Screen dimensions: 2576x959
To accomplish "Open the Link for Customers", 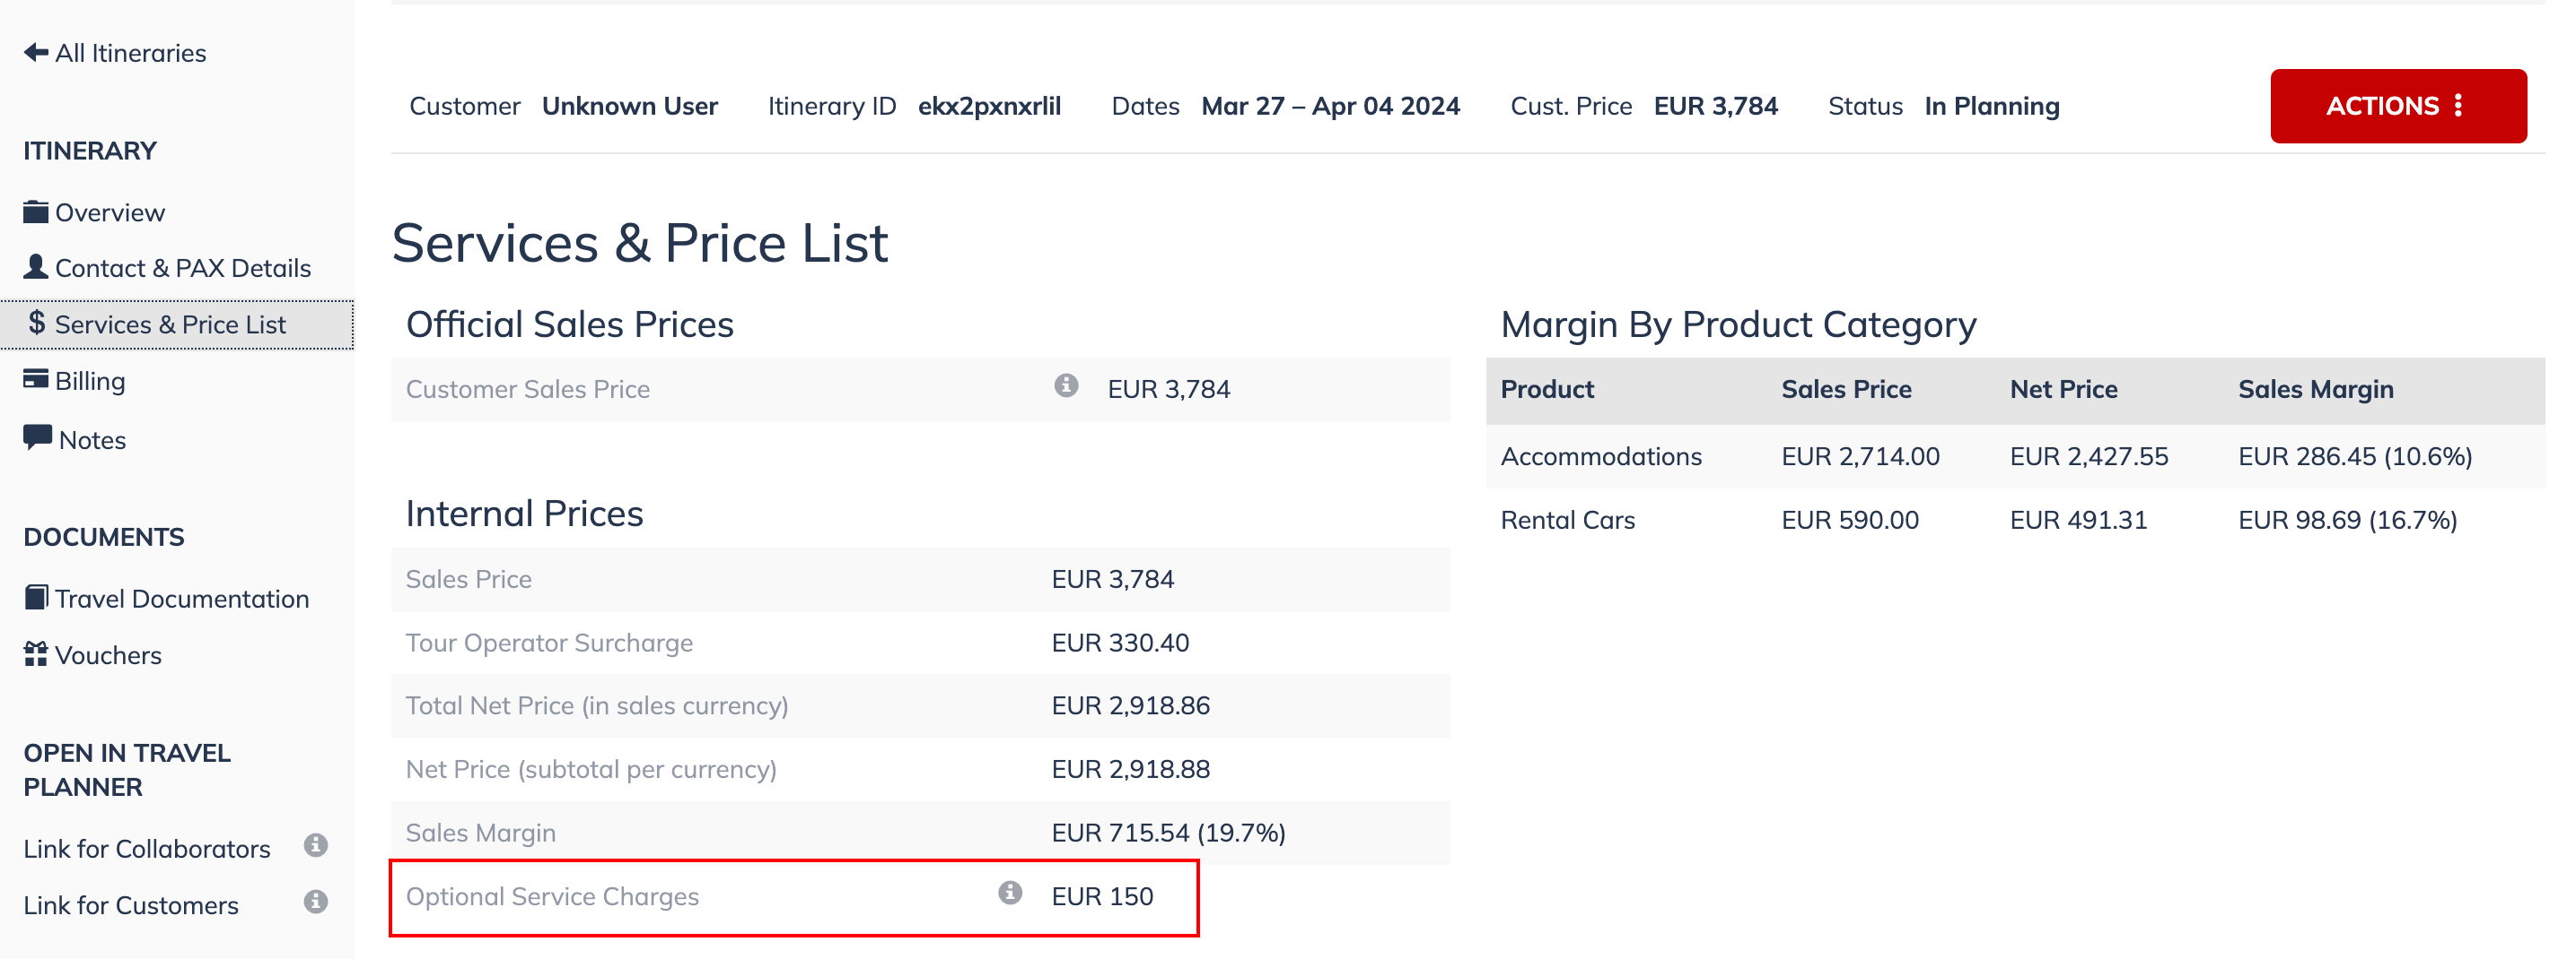I will (131, 905).
